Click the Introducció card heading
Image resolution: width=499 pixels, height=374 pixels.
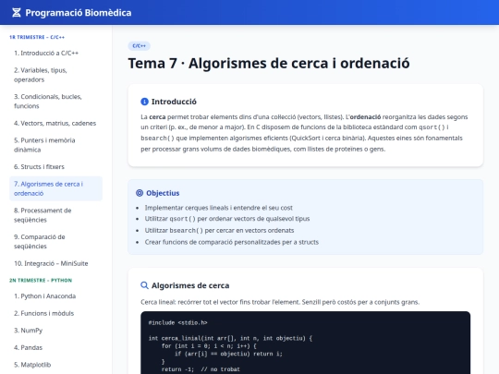[x=174, y=102]
